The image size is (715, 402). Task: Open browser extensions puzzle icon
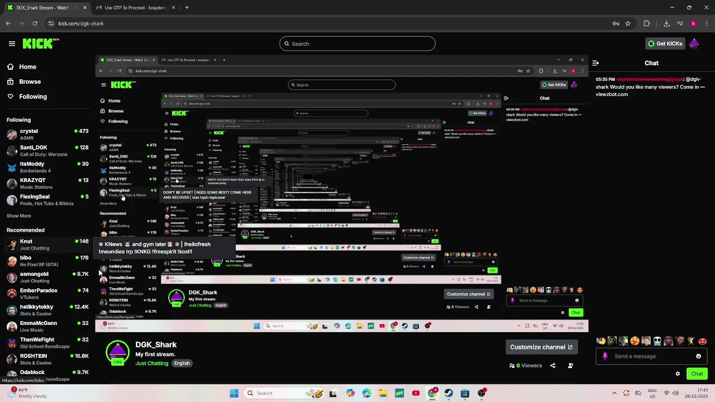tap(646, 23)
